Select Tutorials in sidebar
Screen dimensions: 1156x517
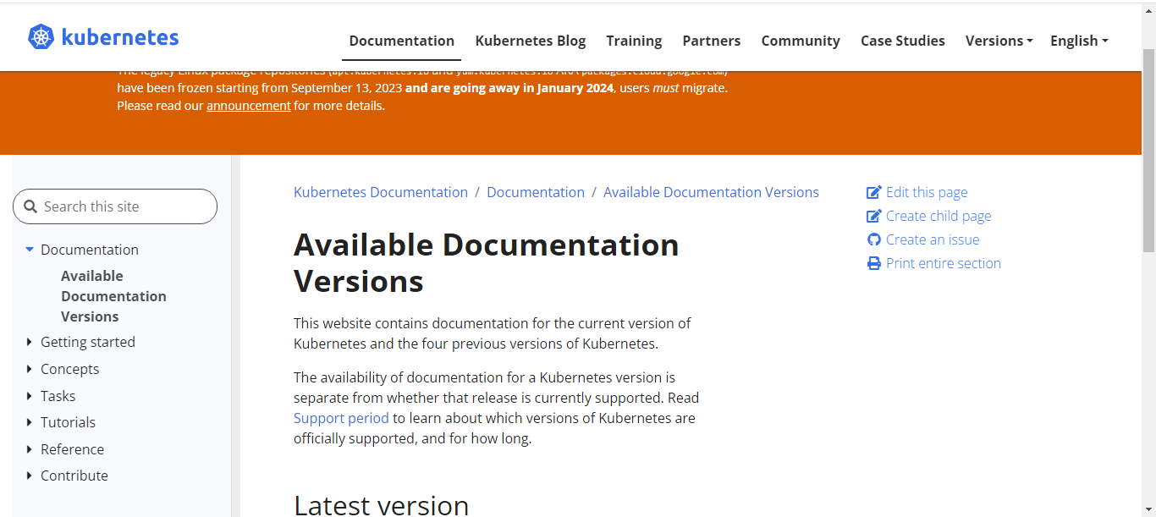click(68, 422)
